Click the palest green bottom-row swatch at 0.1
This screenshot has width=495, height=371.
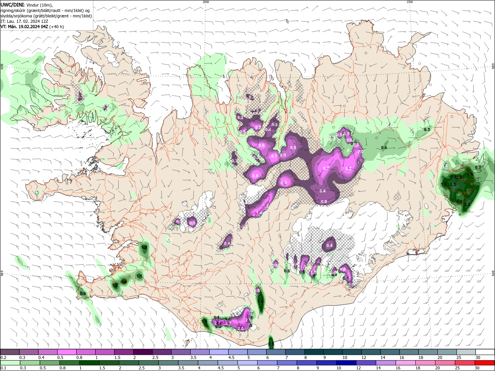pos(10,363)
